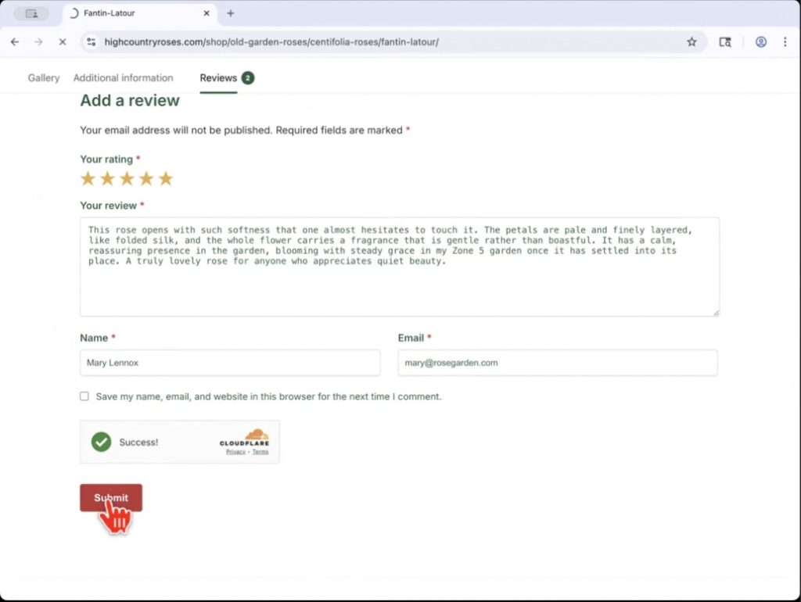Open Chrome three-dot menu
801x602 pixels.
pyautogui.click(x=785, y=42)
